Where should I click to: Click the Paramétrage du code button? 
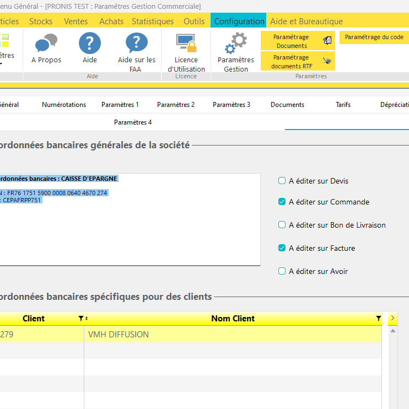pos(374,37)
